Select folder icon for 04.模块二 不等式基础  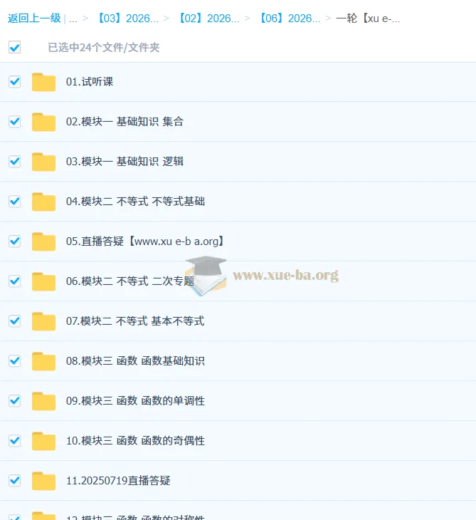pos(43,202)
